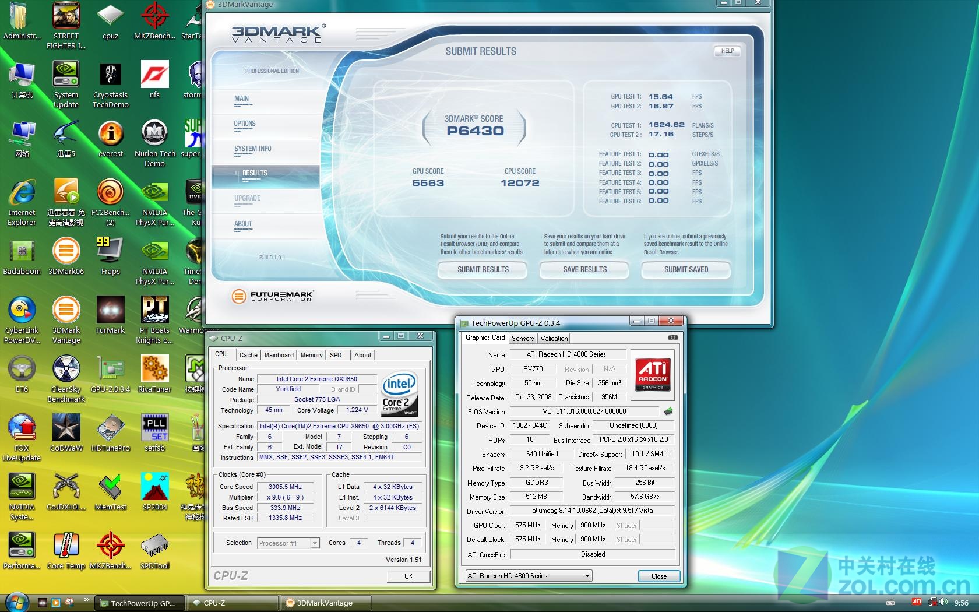The width and height of the screenshot is (979, 612).
Task: Open Internet Explorer desktop icon
Action: [22, 203]
